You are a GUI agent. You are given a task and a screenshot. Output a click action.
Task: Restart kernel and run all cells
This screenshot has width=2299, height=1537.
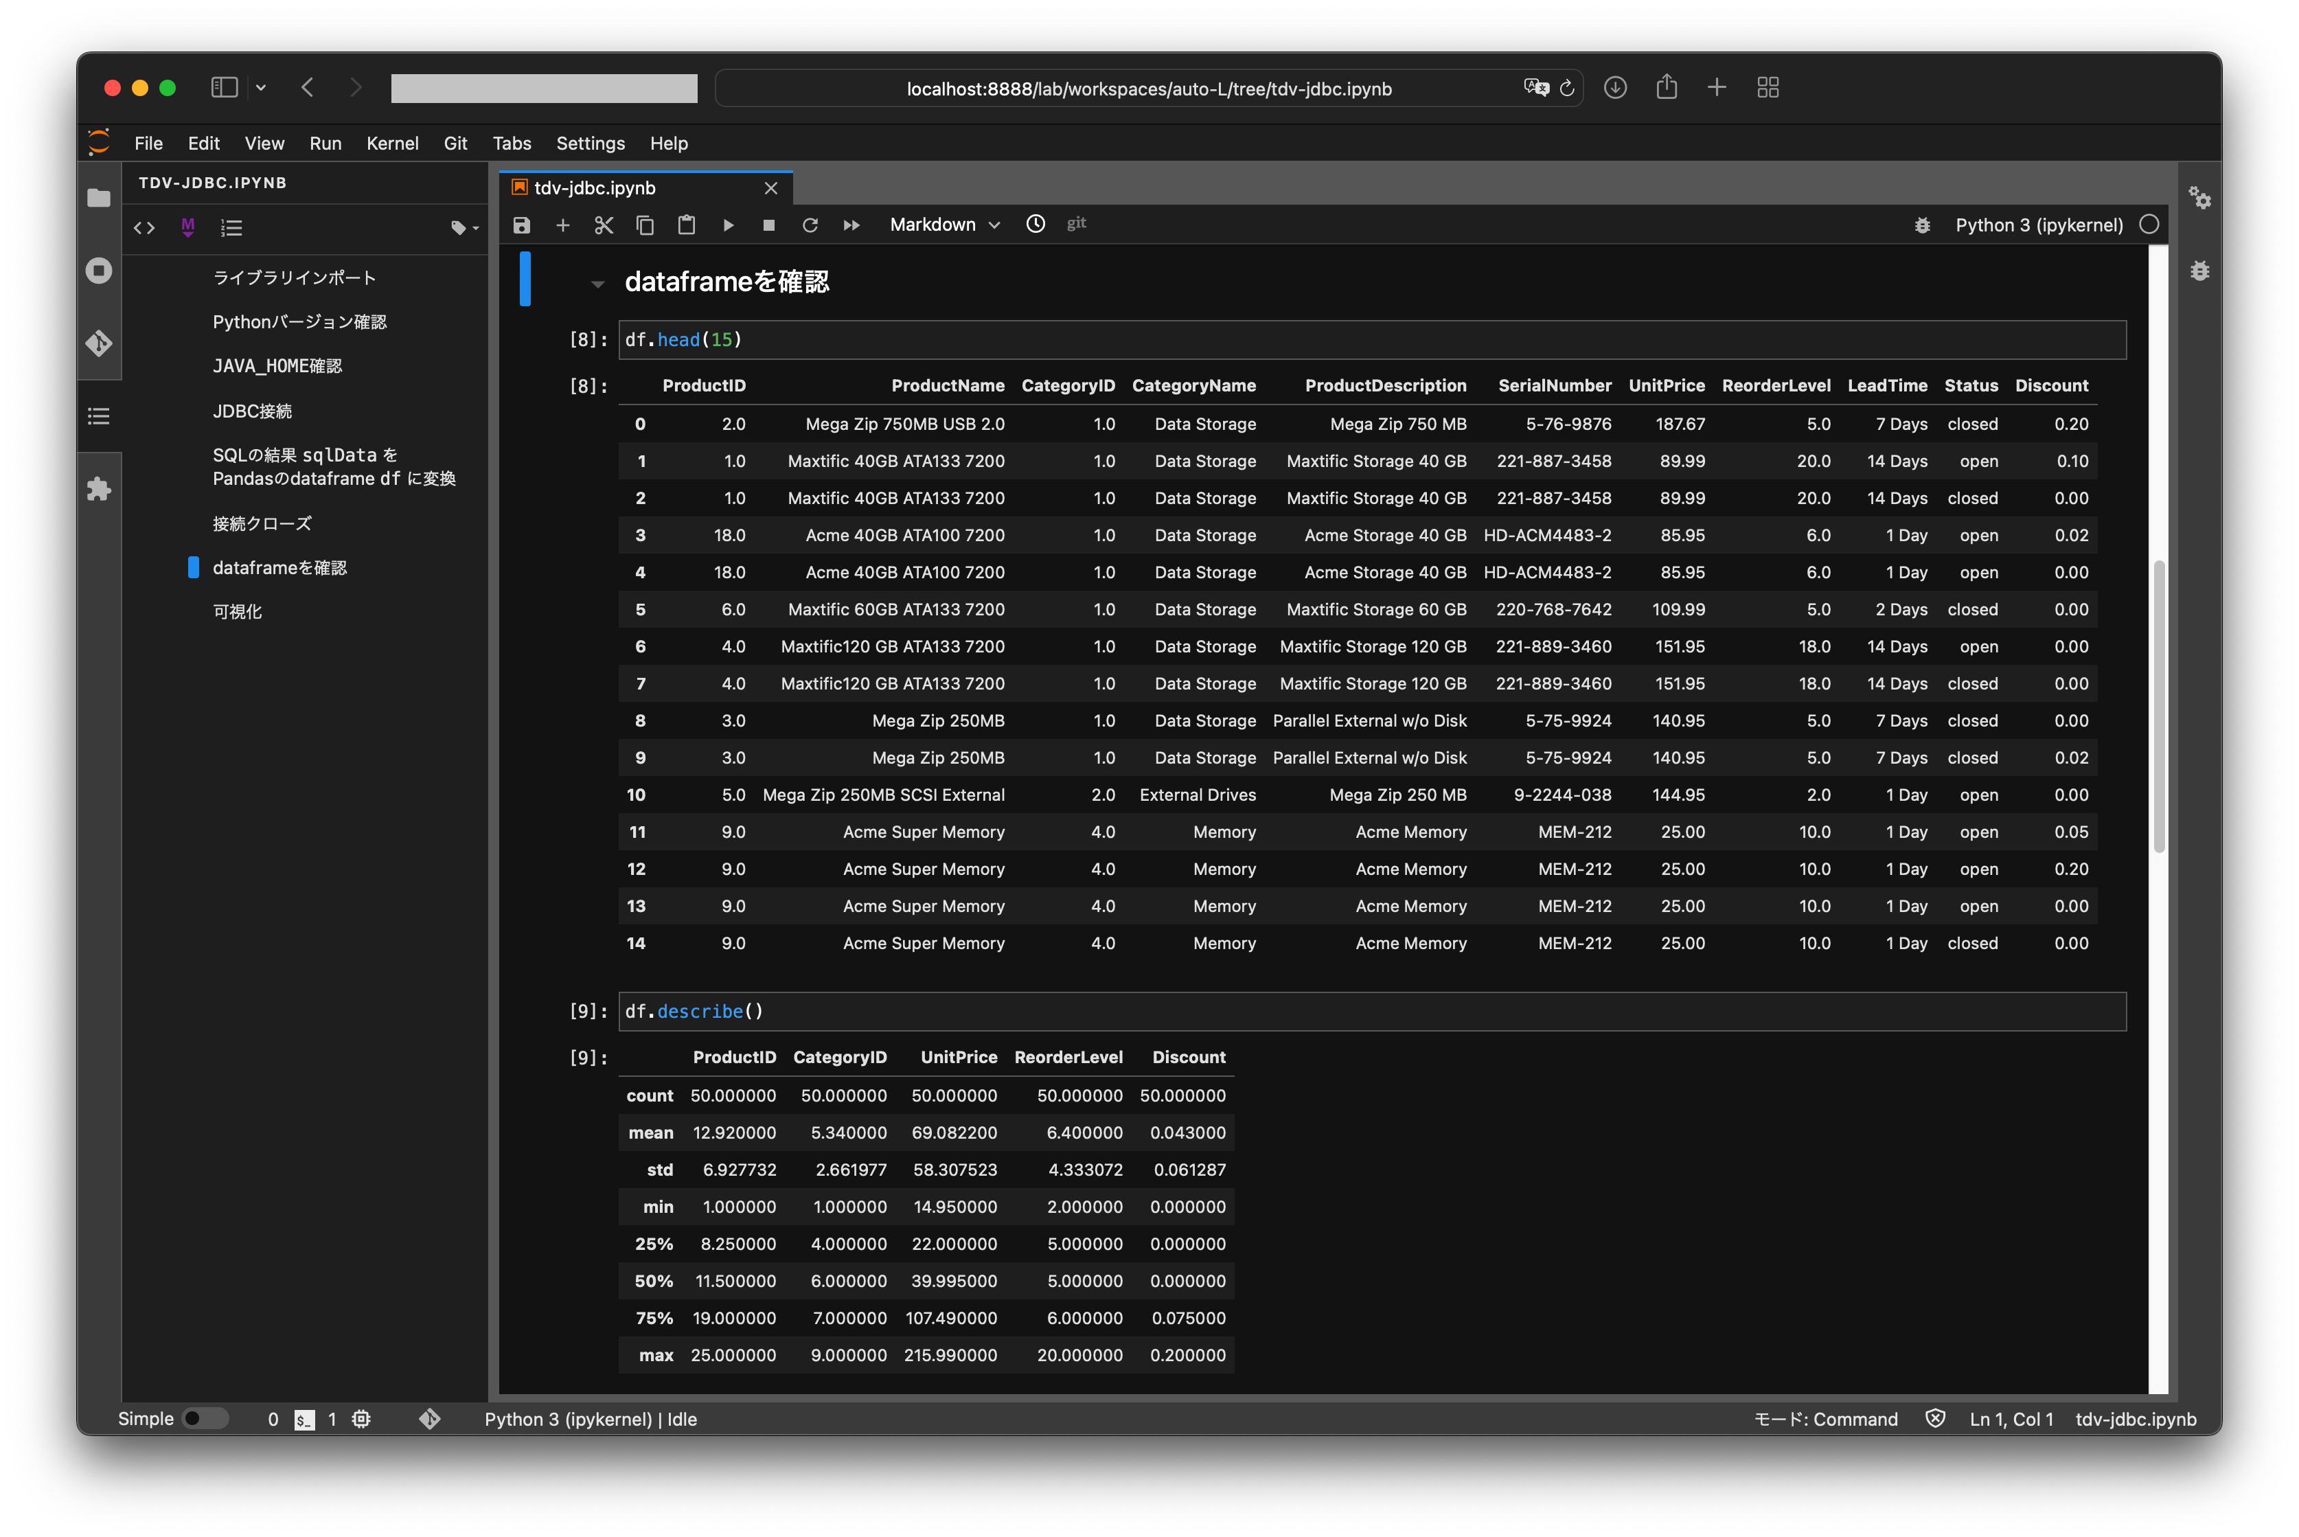click(851, 225)
